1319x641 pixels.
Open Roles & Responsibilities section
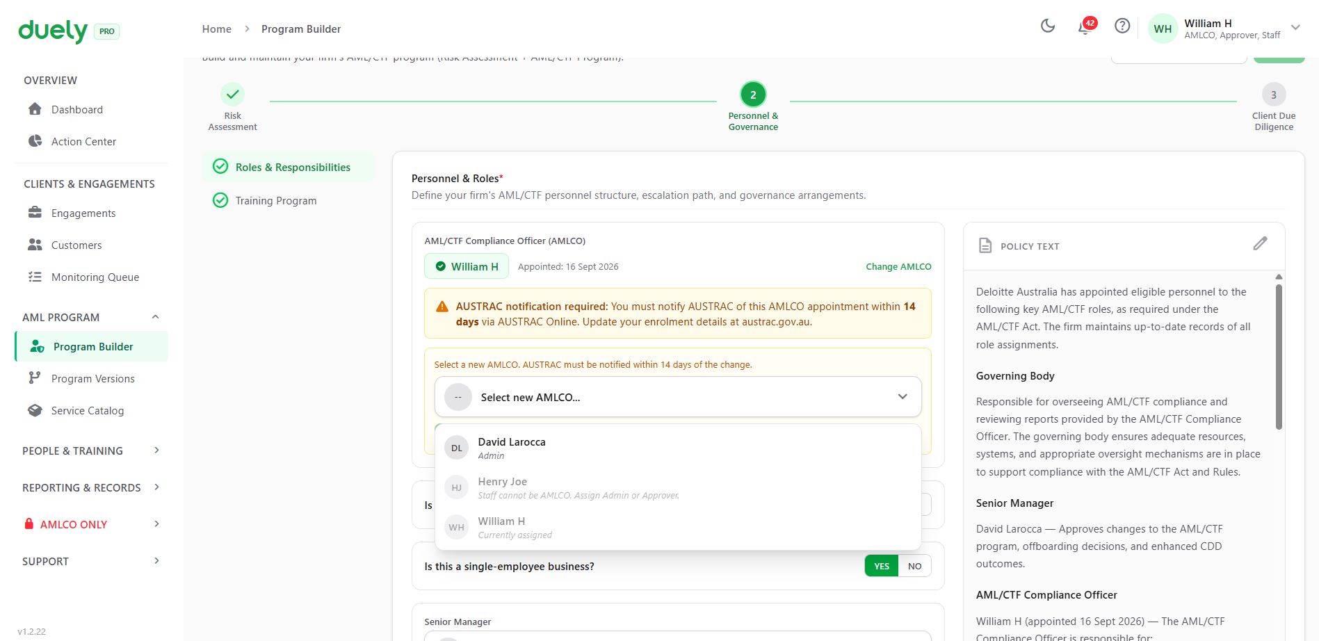click(288, 167)
